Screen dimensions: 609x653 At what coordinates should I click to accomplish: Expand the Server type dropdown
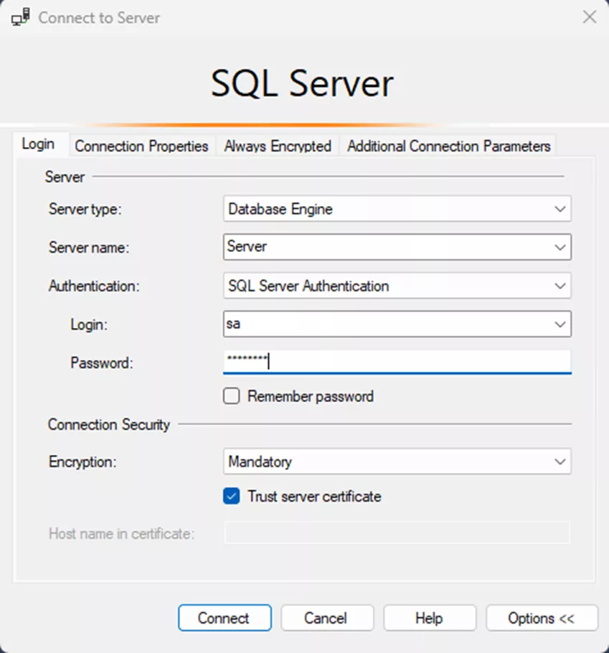click(560, 209)
